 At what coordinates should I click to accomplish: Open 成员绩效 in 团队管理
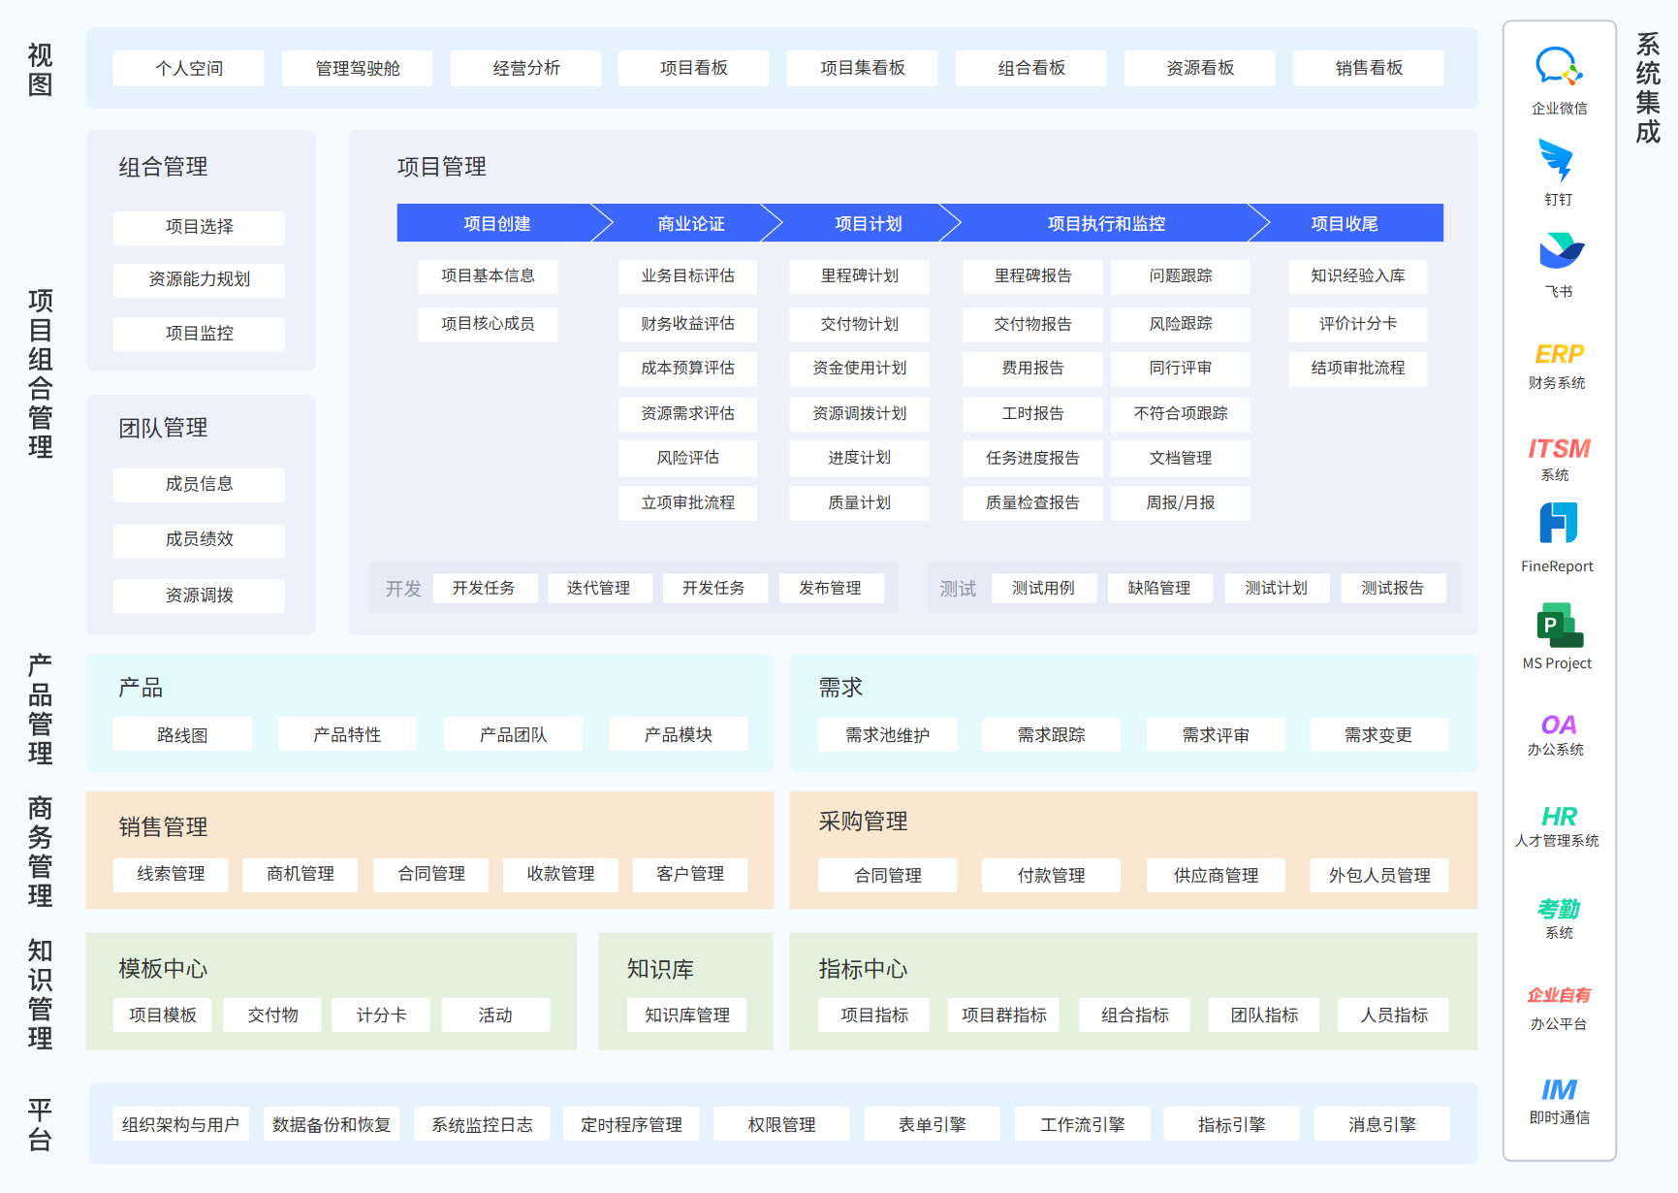point(199,540)
